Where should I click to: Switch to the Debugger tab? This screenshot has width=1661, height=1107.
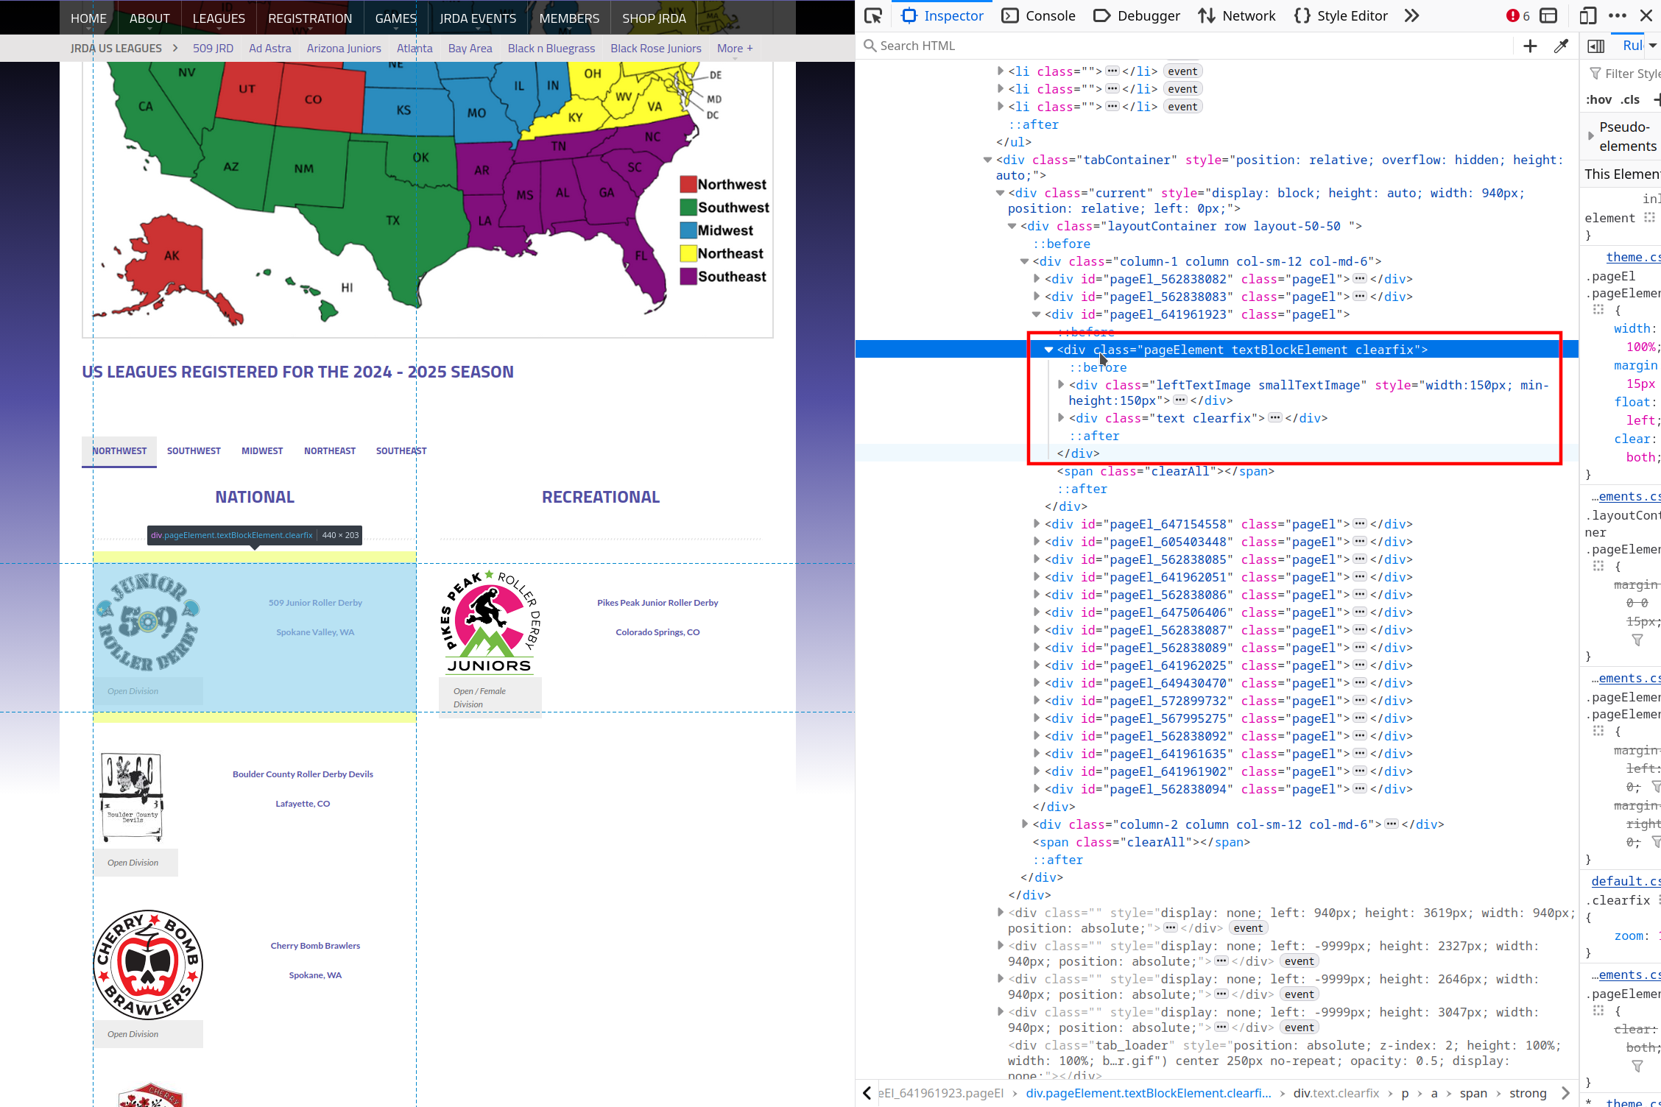click(x=1137, y=16)
